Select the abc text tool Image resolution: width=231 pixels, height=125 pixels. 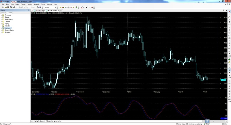point(229,38)
